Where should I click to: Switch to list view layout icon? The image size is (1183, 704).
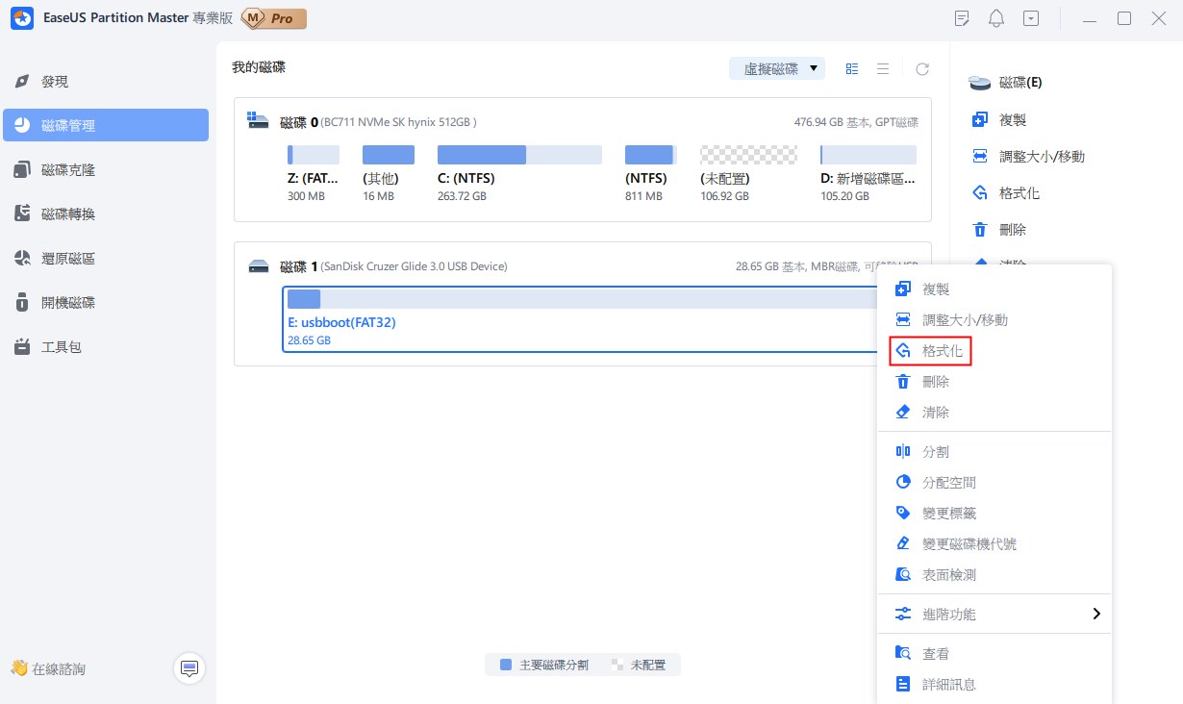click(x=883, y=68)
